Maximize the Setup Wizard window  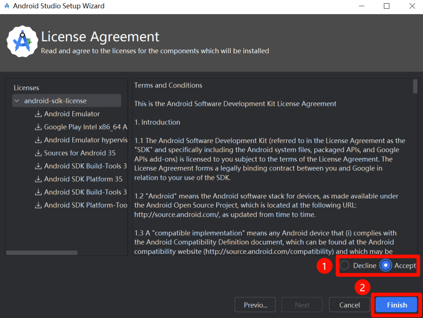click(387, 6)
